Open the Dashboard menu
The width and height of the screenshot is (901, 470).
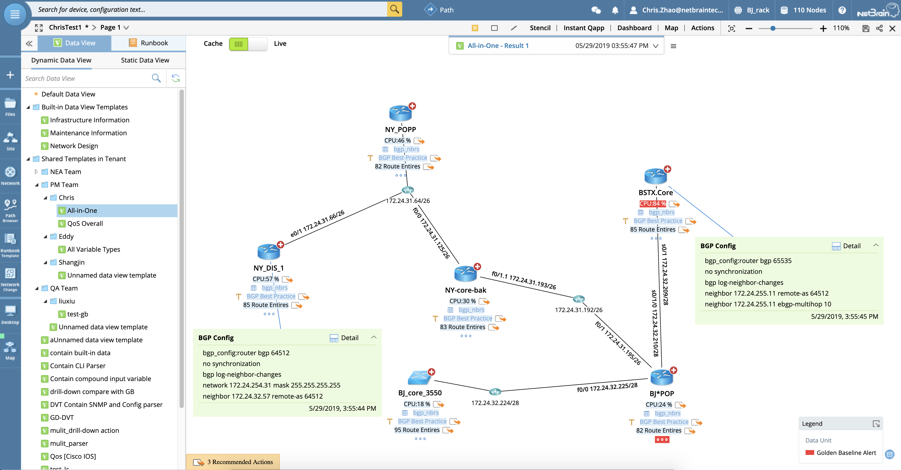634,28
